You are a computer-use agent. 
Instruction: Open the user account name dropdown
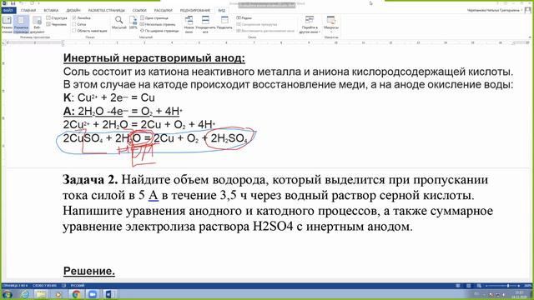click(x=495, y=11)
